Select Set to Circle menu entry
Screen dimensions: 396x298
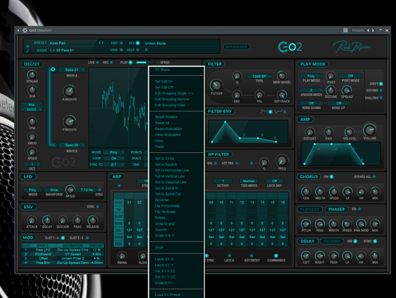pyautogui.click(x=165, y=159)
